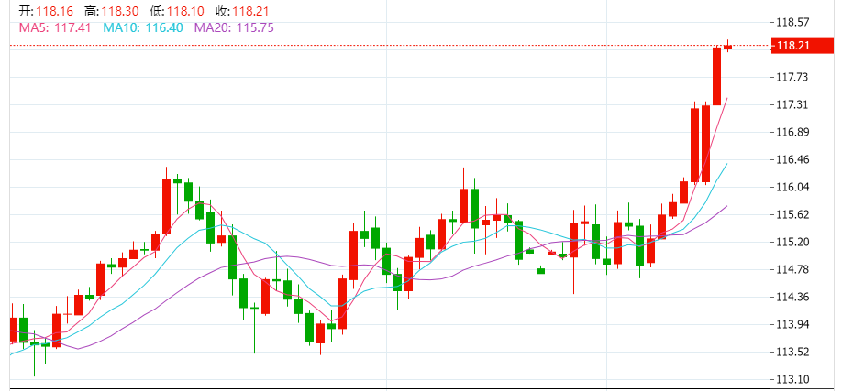
Task: Select the MA10: 116.40 indicator label
Action: click(142, 27)
